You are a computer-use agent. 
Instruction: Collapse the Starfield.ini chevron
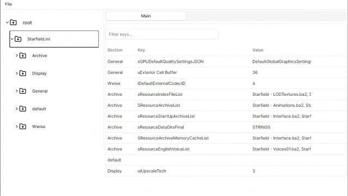(x=12, y=39)
